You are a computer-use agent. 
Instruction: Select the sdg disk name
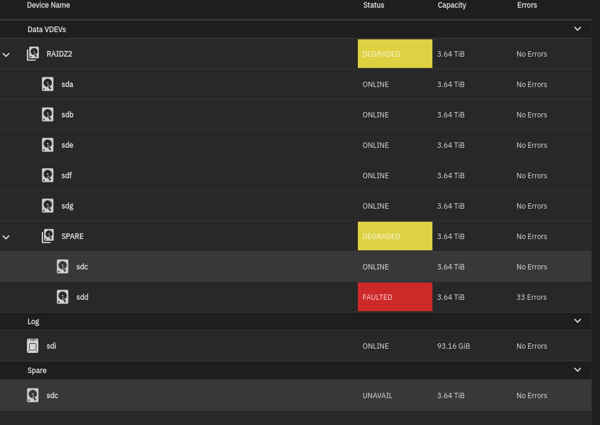click(x=67, y=206)
